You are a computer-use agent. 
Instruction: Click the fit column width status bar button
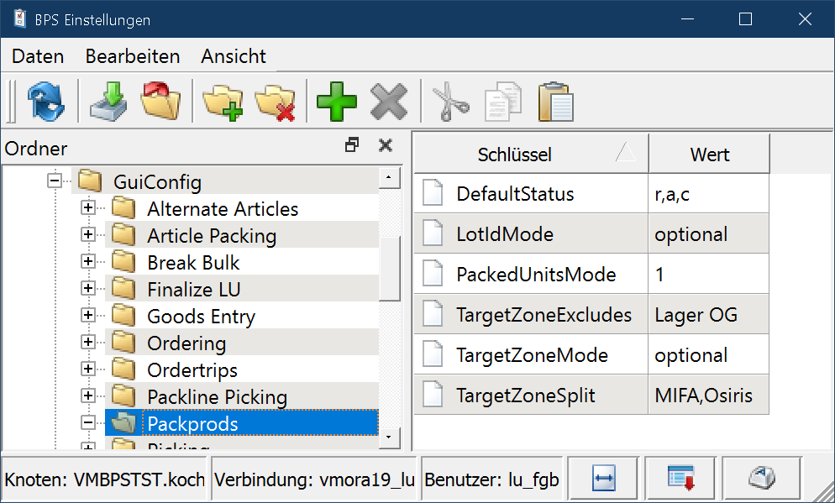coord(605,479)
